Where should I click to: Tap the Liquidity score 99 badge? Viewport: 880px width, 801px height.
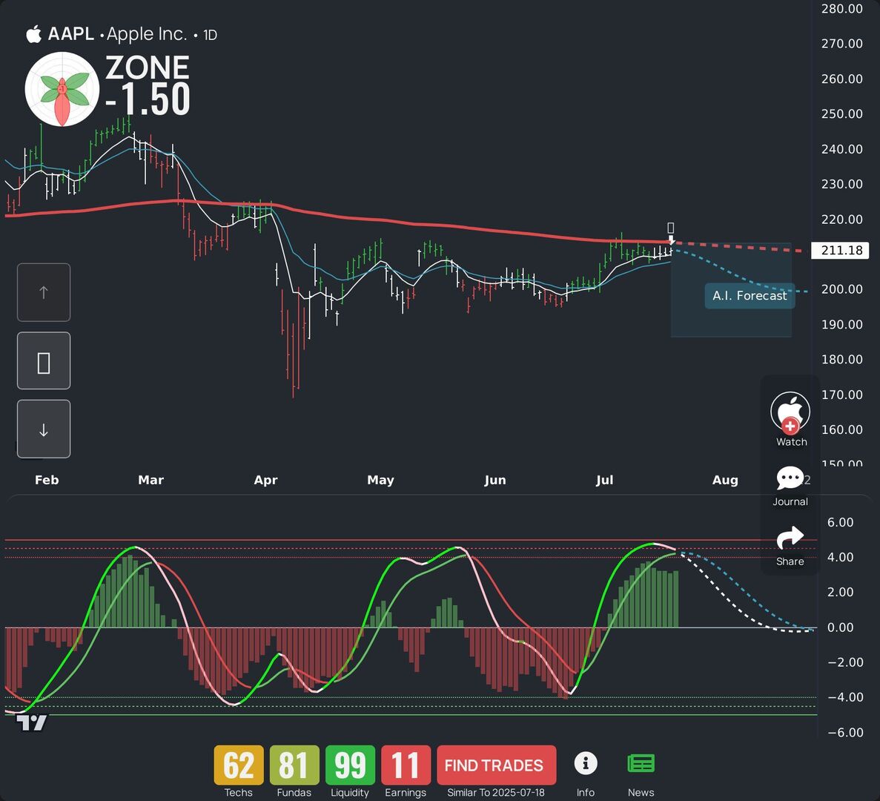(x=350, y=765)
